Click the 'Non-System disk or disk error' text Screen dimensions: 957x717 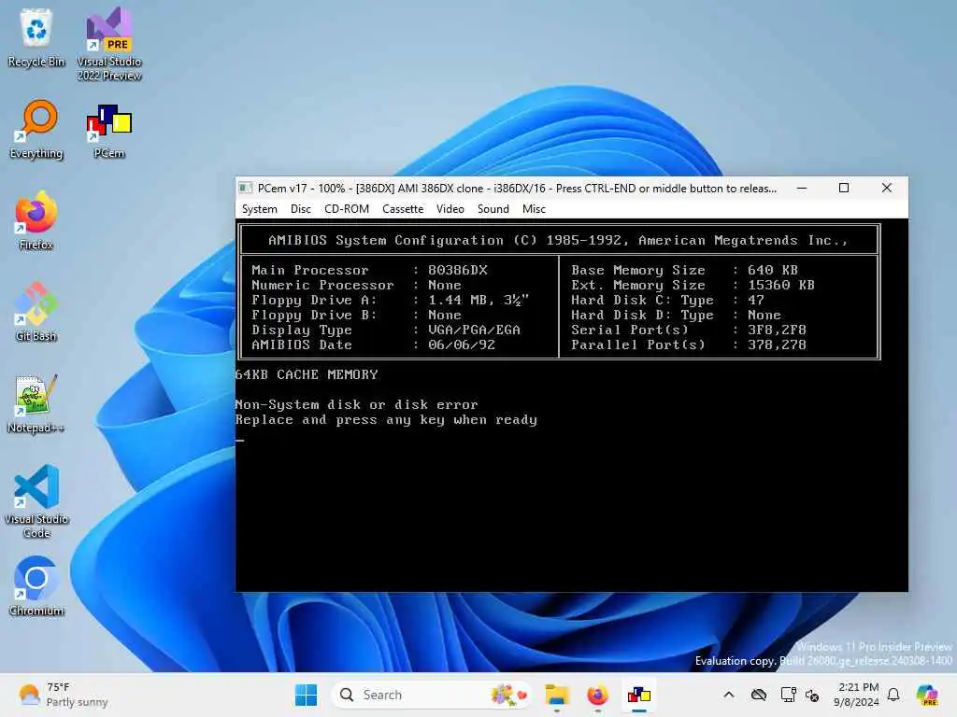(356, 405)
